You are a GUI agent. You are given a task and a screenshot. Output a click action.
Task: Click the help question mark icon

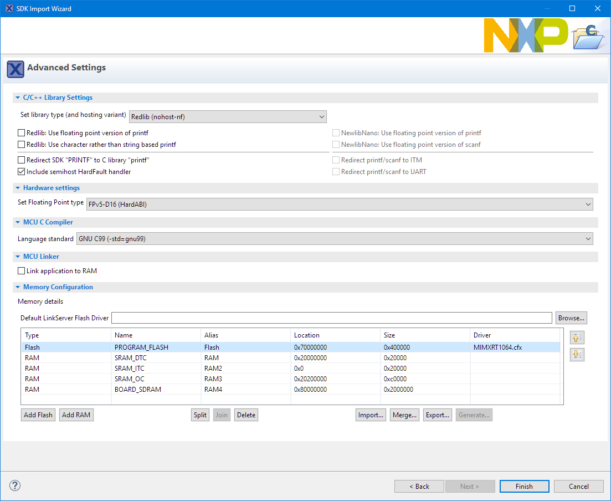coord(15,486)
